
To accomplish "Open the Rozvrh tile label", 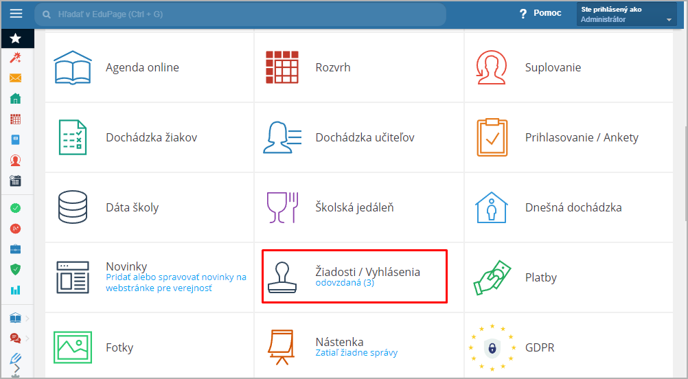I will (x=333, y=67).
